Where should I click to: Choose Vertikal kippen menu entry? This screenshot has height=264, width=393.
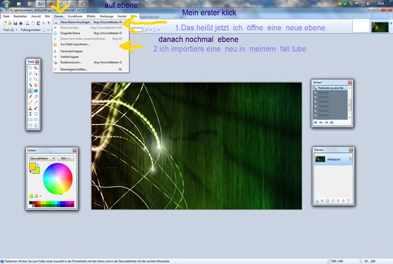(91, 56)
